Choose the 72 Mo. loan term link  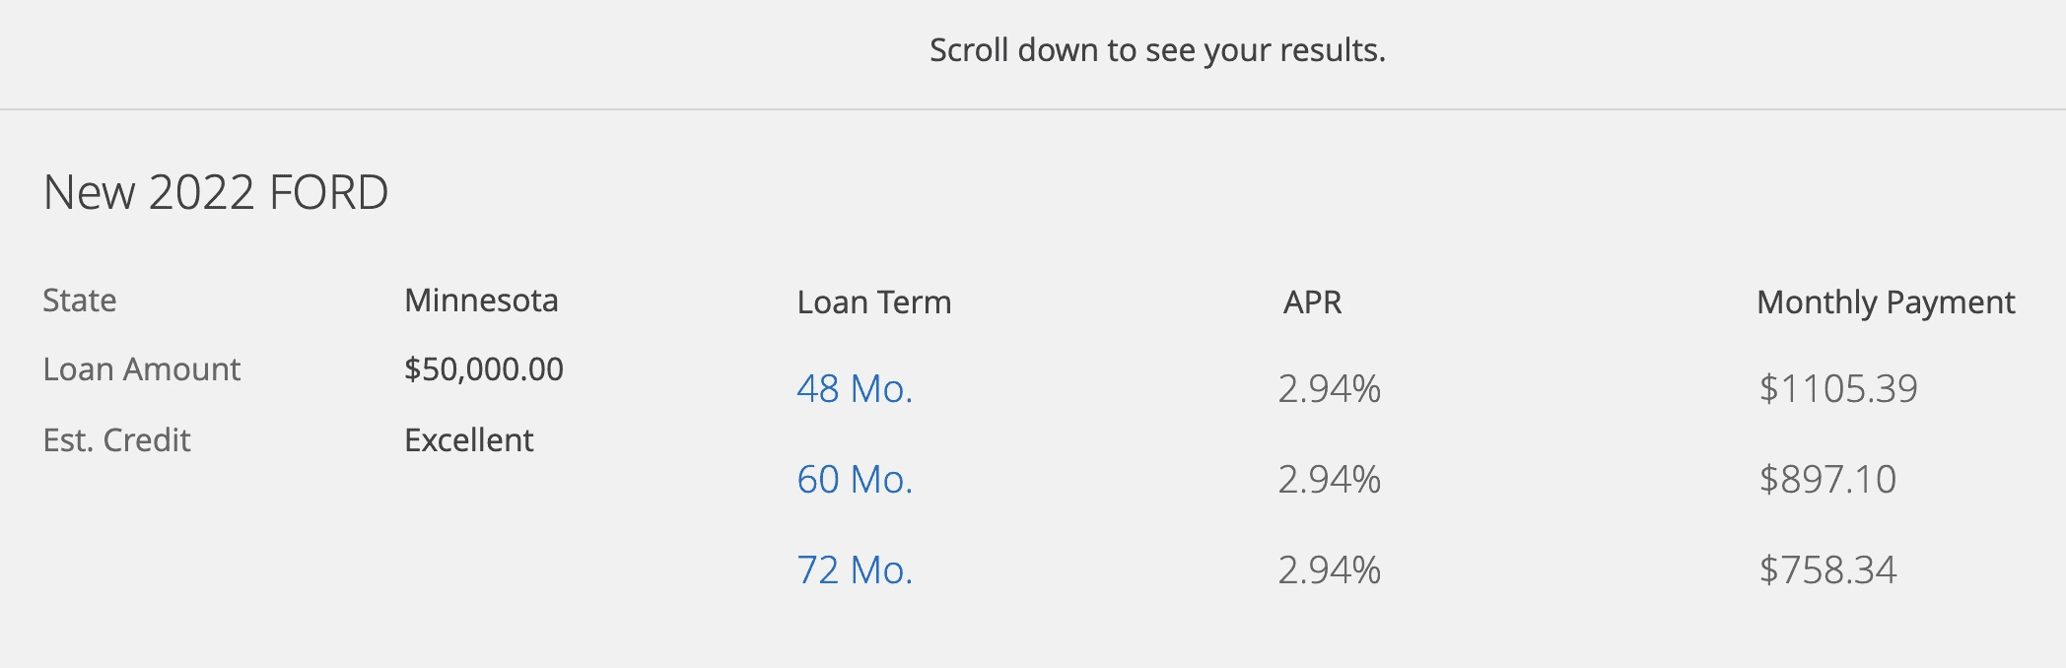855,570
